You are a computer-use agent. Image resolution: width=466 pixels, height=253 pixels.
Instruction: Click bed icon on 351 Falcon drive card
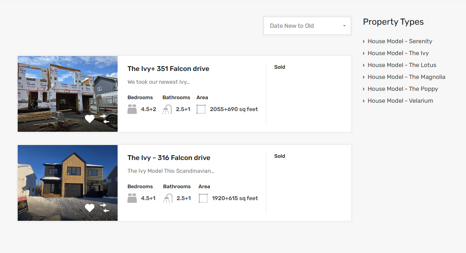click(132, 109)
